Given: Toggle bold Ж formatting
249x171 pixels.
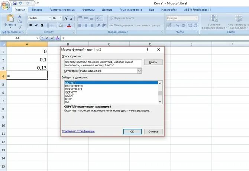Looking at the screenshot, I should [x=30, y=25].
